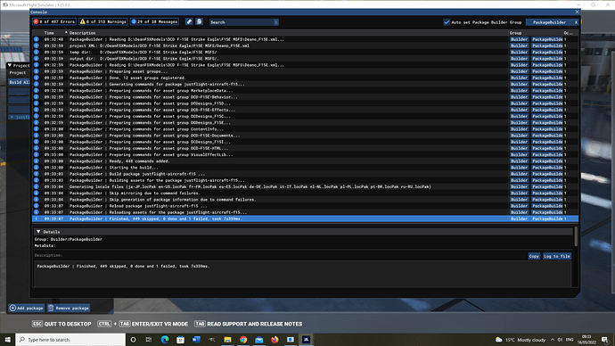The width and height of the screenshot is (615, 346).
Task: Open File Explorer from the taskbar
Action: tap(227, 340)
